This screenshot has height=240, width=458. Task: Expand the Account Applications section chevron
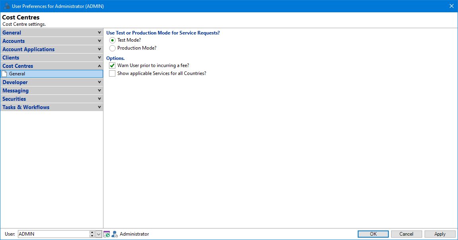tap(99, 49)
